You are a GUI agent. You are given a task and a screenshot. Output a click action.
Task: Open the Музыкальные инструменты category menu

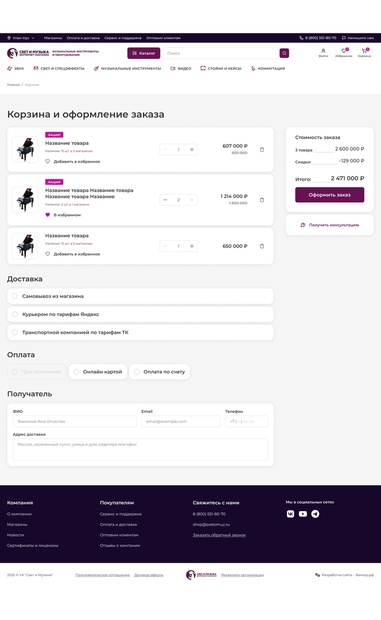pos(127,69)
